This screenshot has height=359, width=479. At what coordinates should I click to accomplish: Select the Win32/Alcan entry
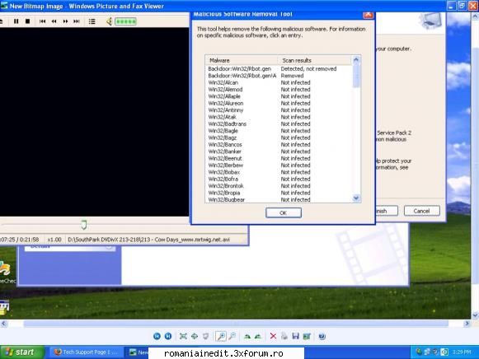223,82
